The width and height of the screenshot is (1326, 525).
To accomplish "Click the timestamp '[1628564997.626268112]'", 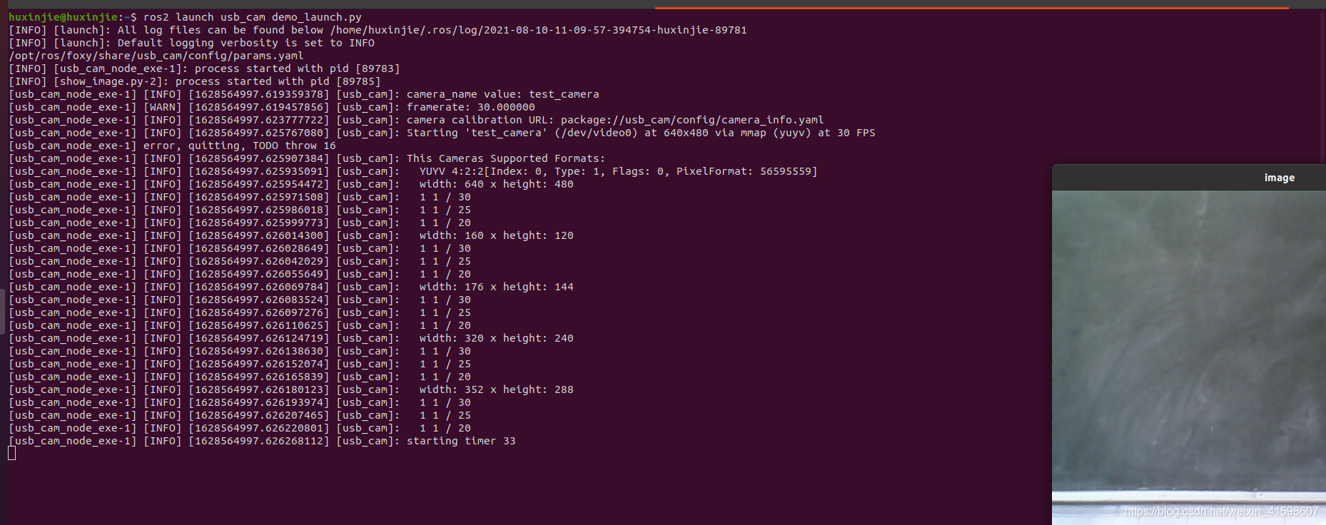I will [259, 441].
